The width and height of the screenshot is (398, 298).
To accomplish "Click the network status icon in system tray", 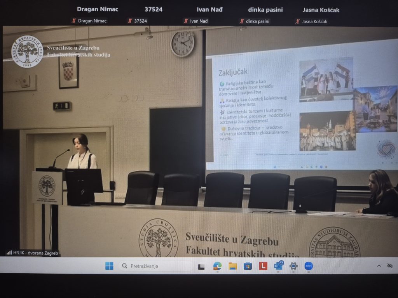I will [x=390, y=266].
